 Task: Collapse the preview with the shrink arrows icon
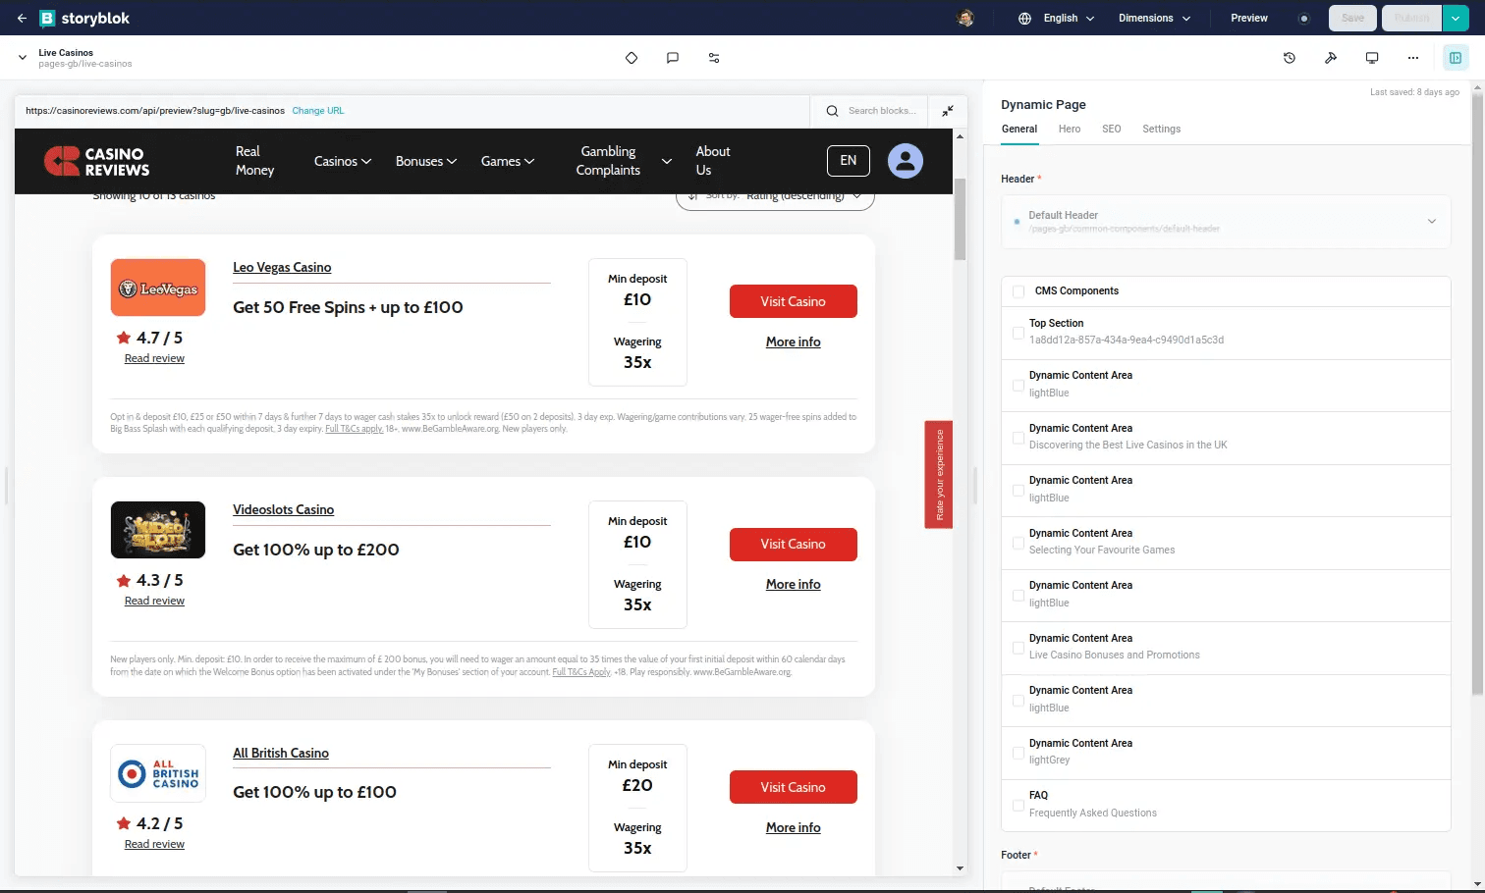click(x=948, y=111)
